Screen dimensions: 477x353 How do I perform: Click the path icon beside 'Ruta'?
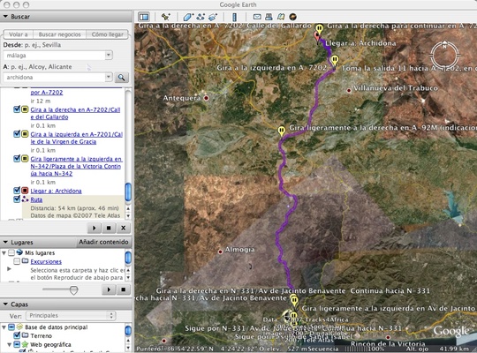click(25, 199)
